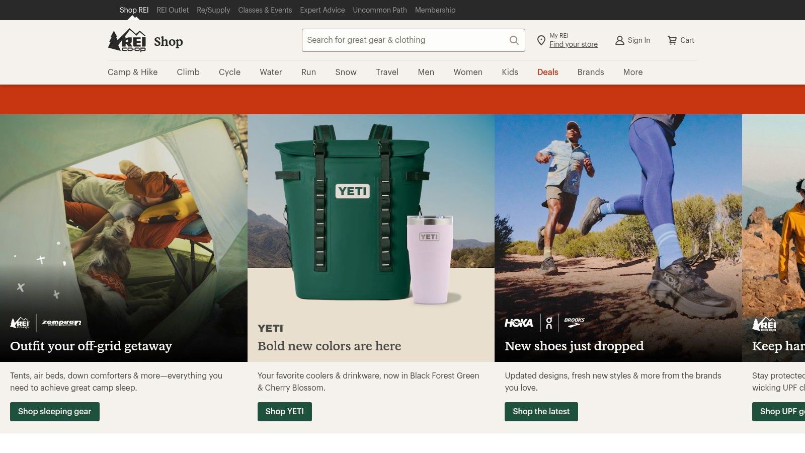Open the Deals menu
The image size is (805, 453).
(x=547, y=72)
